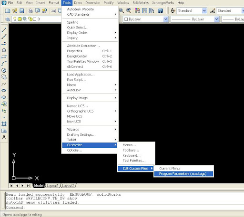Image resolution: width=244 pixels, height=217 pixels.
Task: Switch to the Model tab
Action: click(39, 186)
